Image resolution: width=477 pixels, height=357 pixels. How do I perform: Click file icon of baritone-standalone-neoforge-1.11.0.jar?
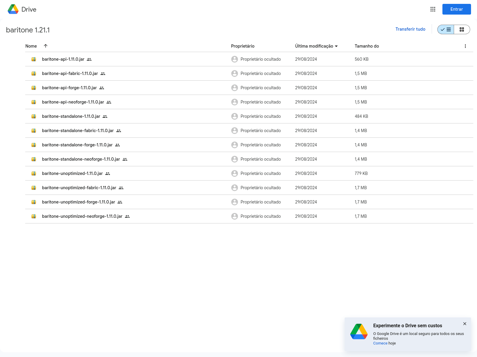34,159
